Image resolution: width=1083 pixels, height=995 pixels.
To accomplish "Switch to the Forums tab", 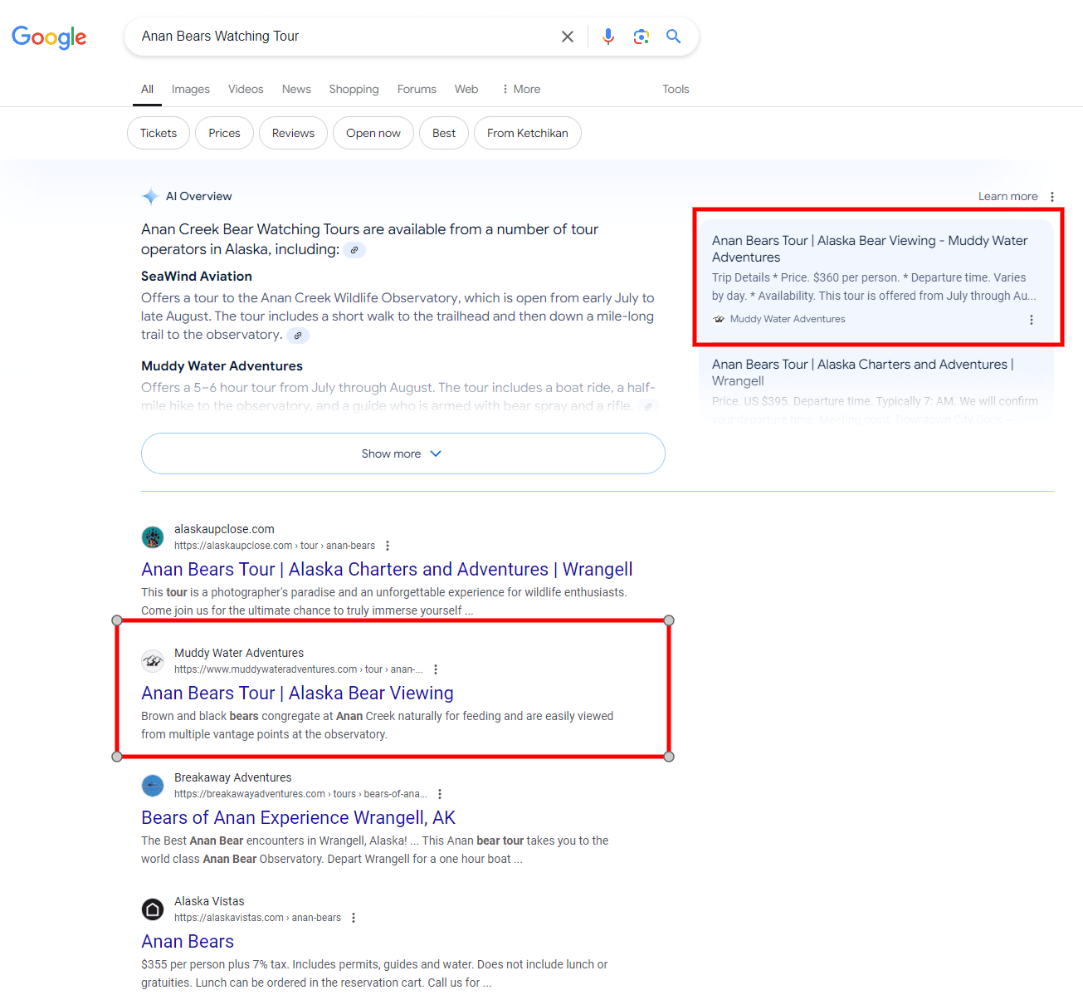I will click(x=417, y=89).
